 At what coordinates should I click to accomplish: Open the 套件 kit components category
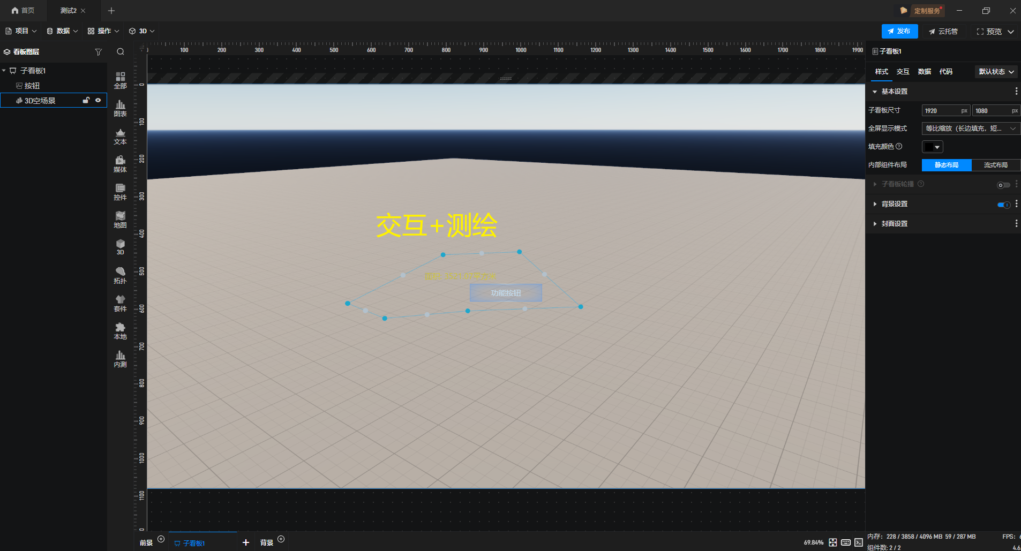[x=120, y=303]
